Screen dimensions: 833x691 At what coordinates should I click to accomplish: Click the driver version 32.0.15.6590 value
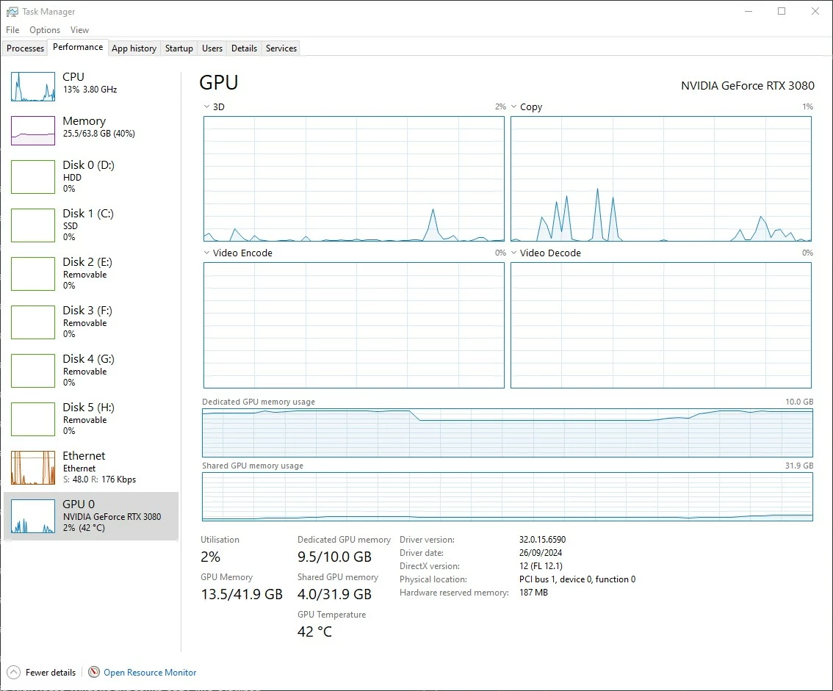[x=542, y=540]
